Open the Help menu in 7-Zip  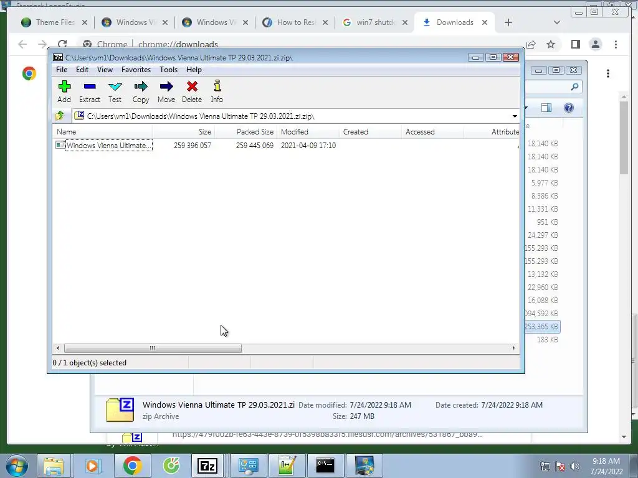194,70
